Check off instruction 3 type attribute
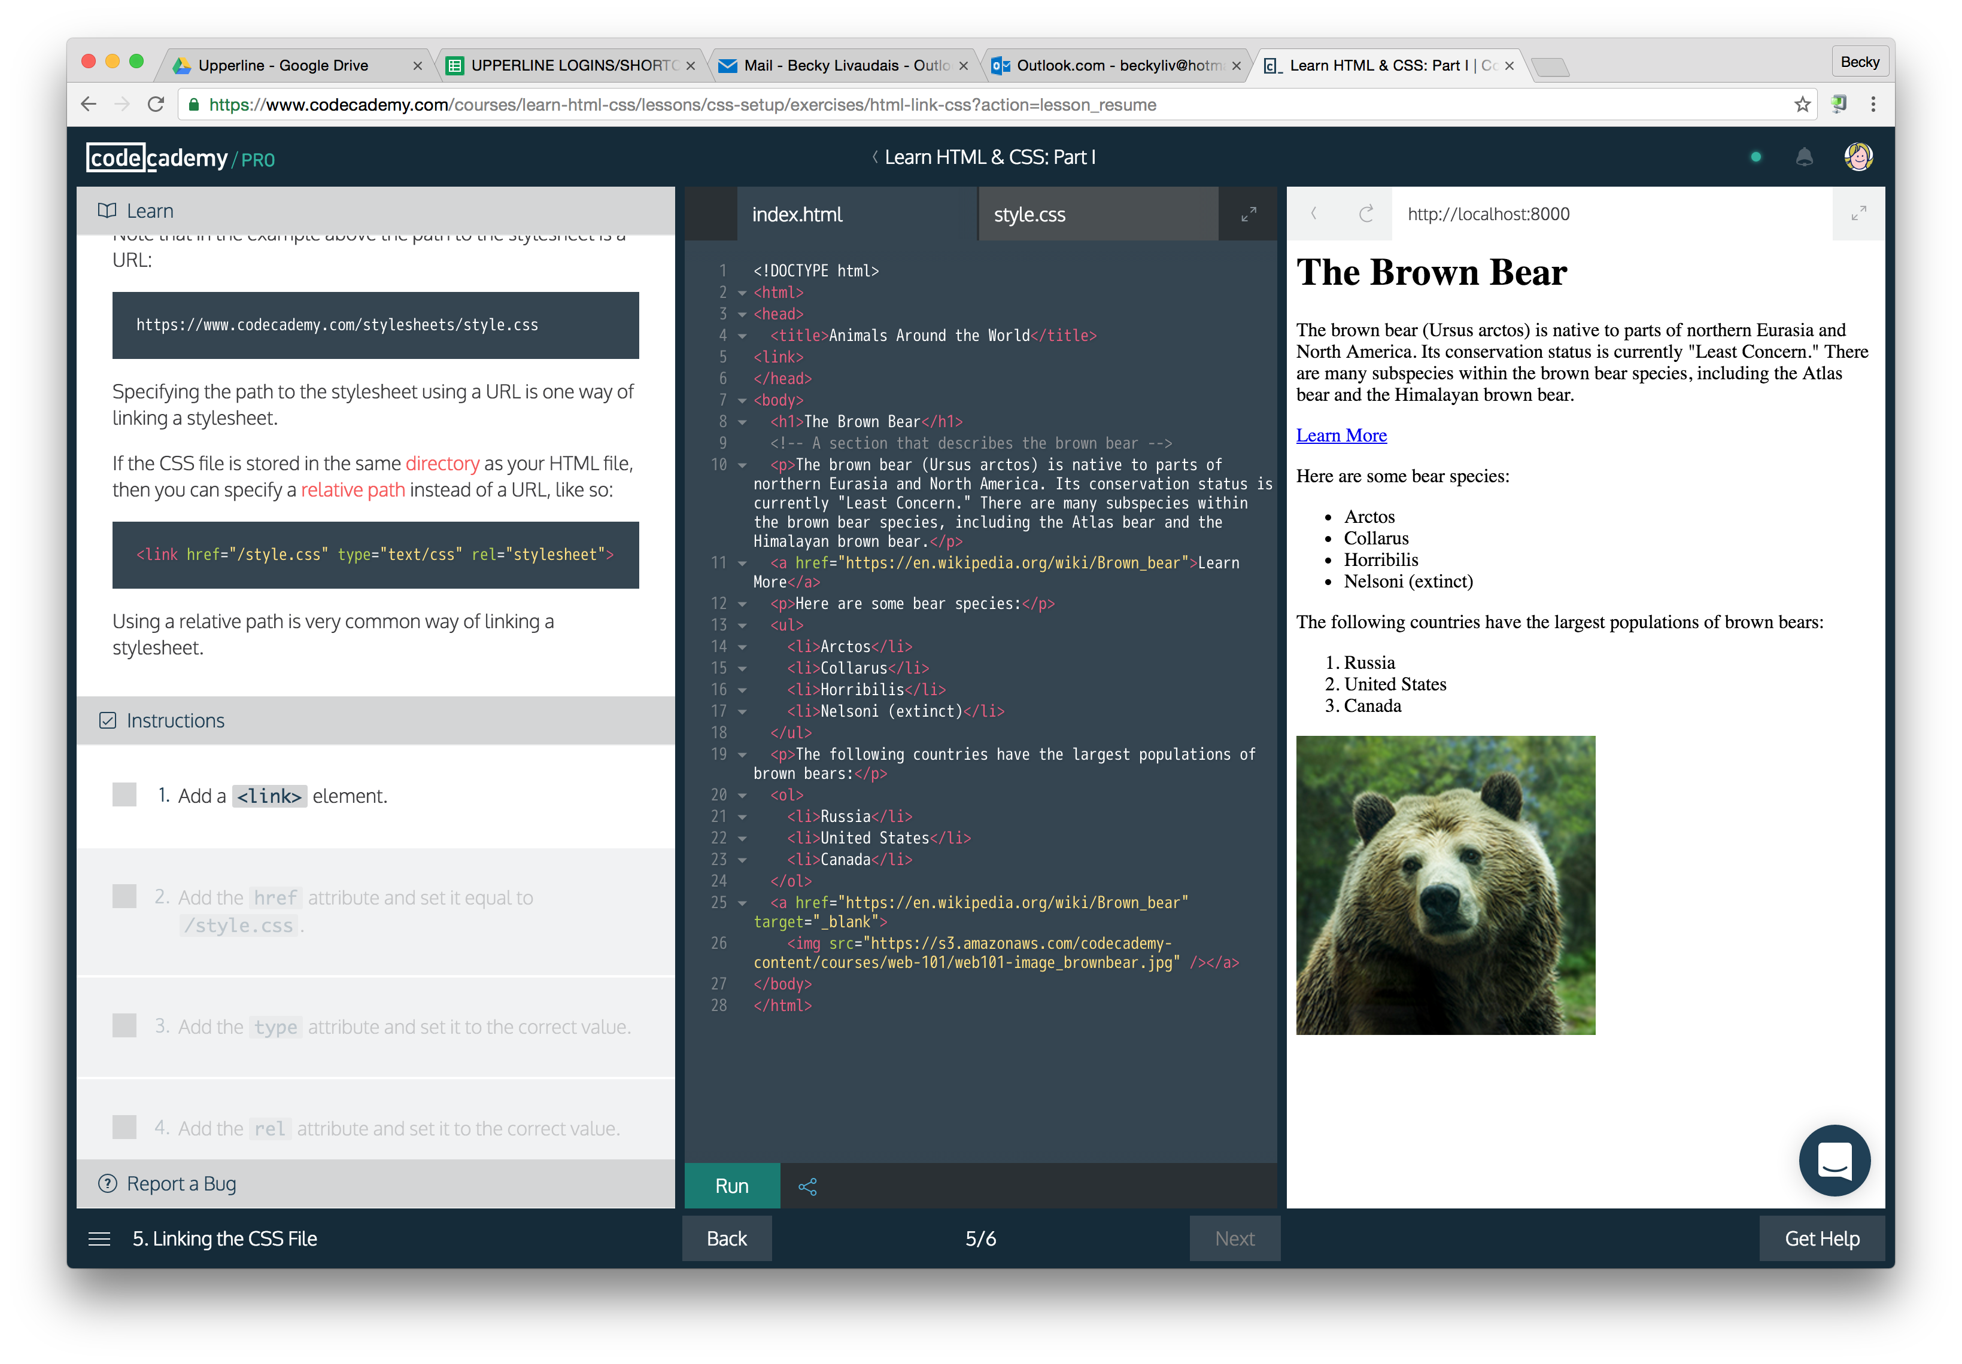 [124, 1025]
